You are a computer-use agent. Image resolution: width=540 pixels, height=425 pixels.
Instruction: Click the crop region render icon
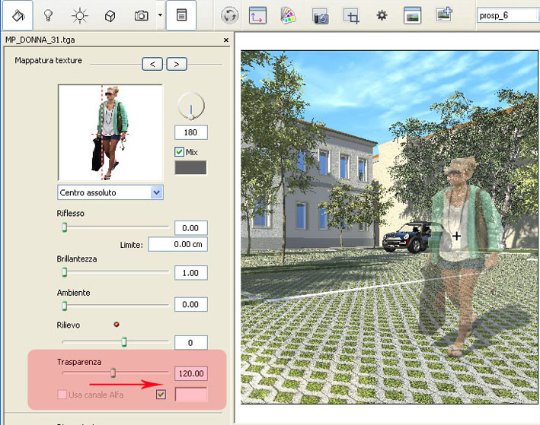[351, 15]
